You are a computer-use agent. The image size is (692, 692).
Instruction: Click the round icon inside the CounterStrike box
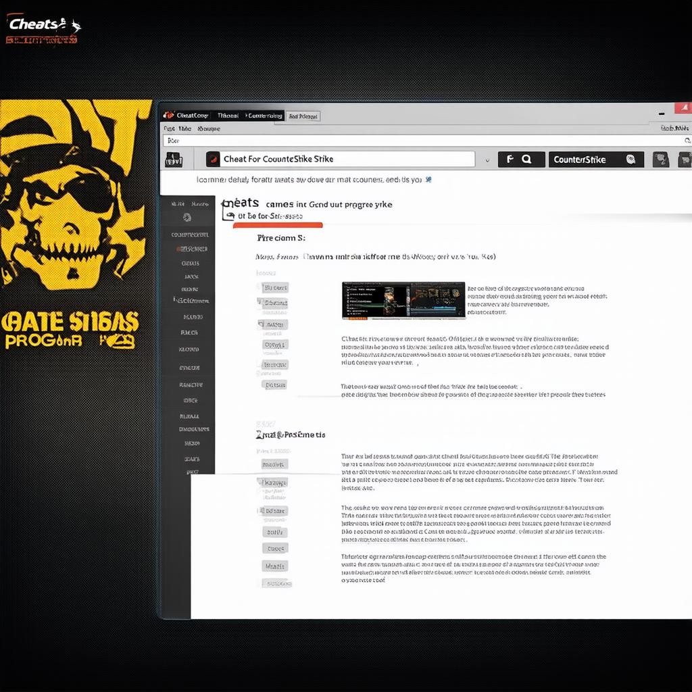[631, 159]
